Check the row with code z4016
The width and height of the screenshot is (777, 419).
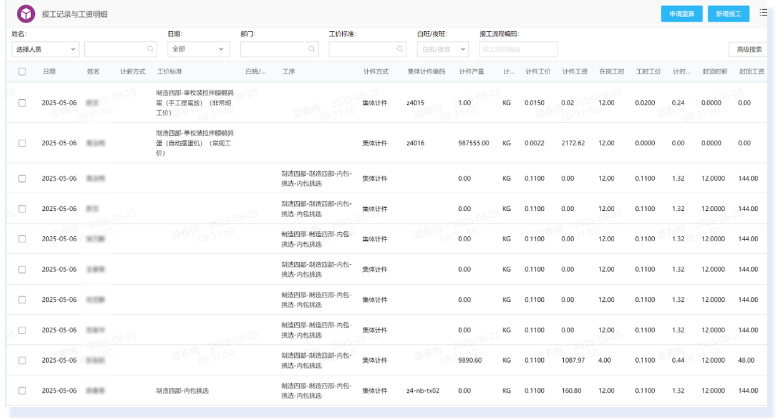[x=22, y=143]
